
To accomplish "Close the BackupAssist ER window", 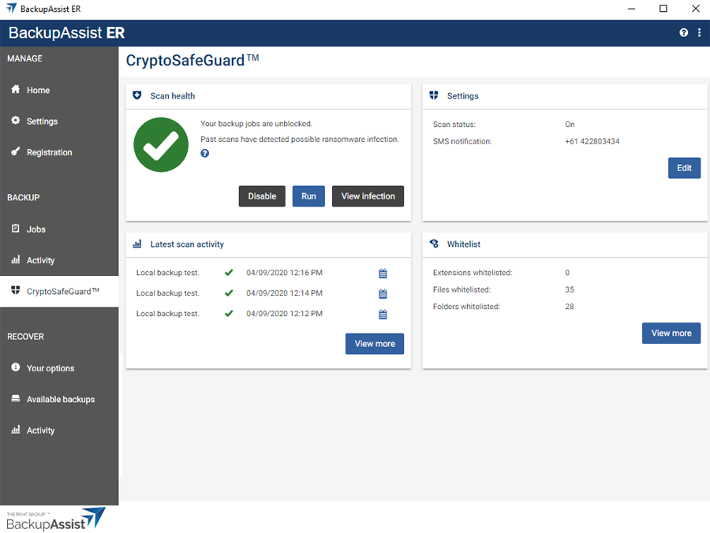I will [x=696, y=9].
